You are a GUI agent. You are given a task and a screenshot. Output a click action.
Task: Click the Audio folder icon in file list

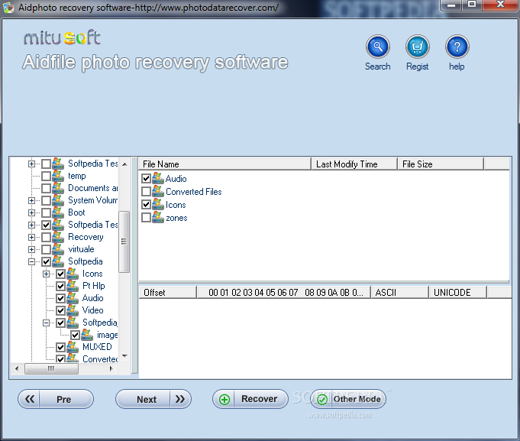tap(158, 178)
